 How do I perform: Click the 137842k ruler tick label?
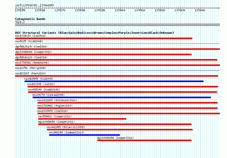pyautogui.click(x=160, y=10)
